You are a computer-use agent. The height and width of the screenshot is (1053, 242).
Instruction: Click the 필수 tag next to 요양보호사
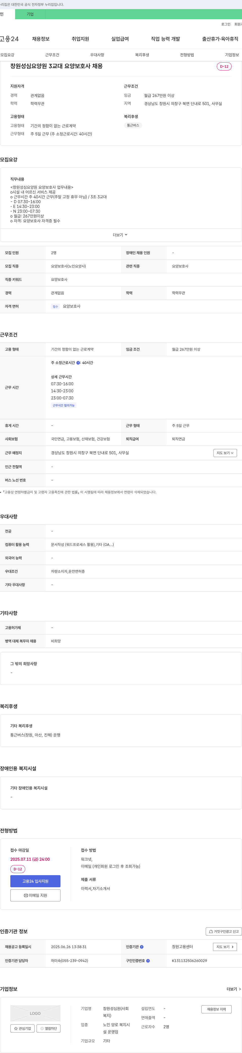(x=55, y=307)
